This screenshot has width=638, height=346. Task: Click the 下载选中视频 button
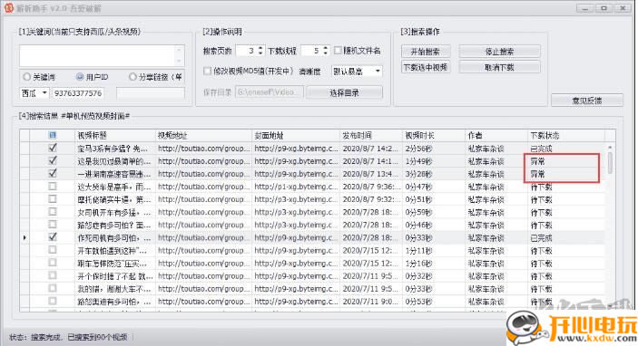426,67
